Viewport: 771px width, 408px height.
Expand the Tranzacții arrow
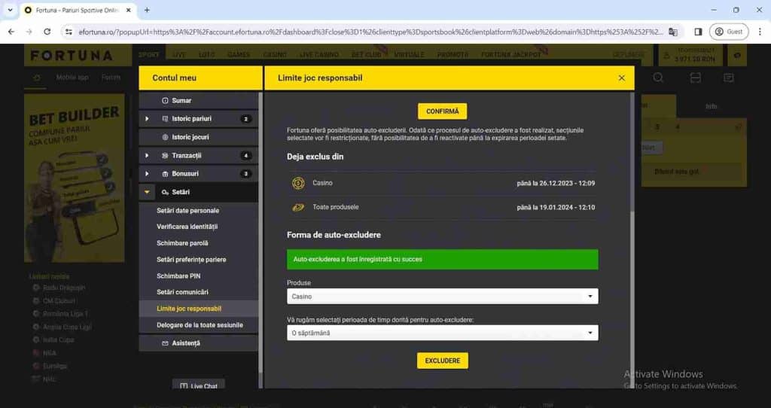click(x=147, y=155)
